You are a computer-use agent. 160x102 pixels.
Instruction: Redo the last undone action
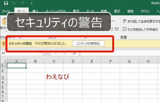[x=23, y=3]
